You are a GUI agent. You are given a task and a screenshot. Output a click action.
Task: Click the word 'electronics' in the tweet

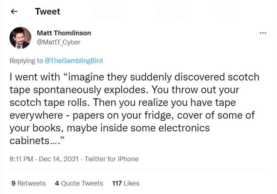pyautogui.click(x=184, y=128)
